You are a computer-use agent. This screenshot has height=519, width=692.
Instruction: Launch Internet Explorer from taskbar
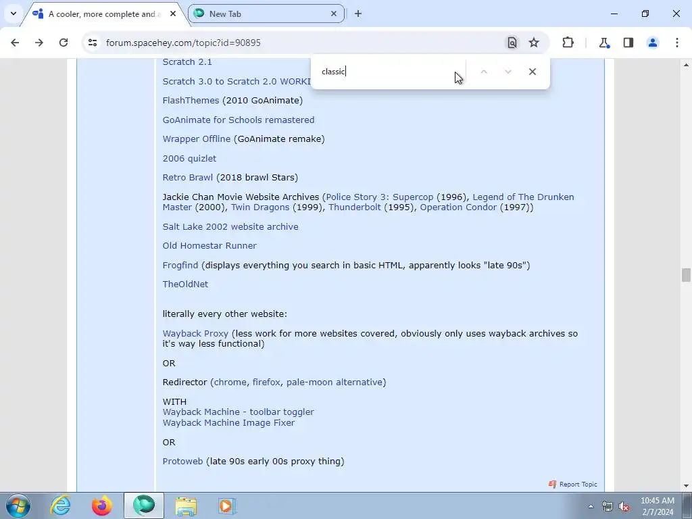(x=60, y=505)
